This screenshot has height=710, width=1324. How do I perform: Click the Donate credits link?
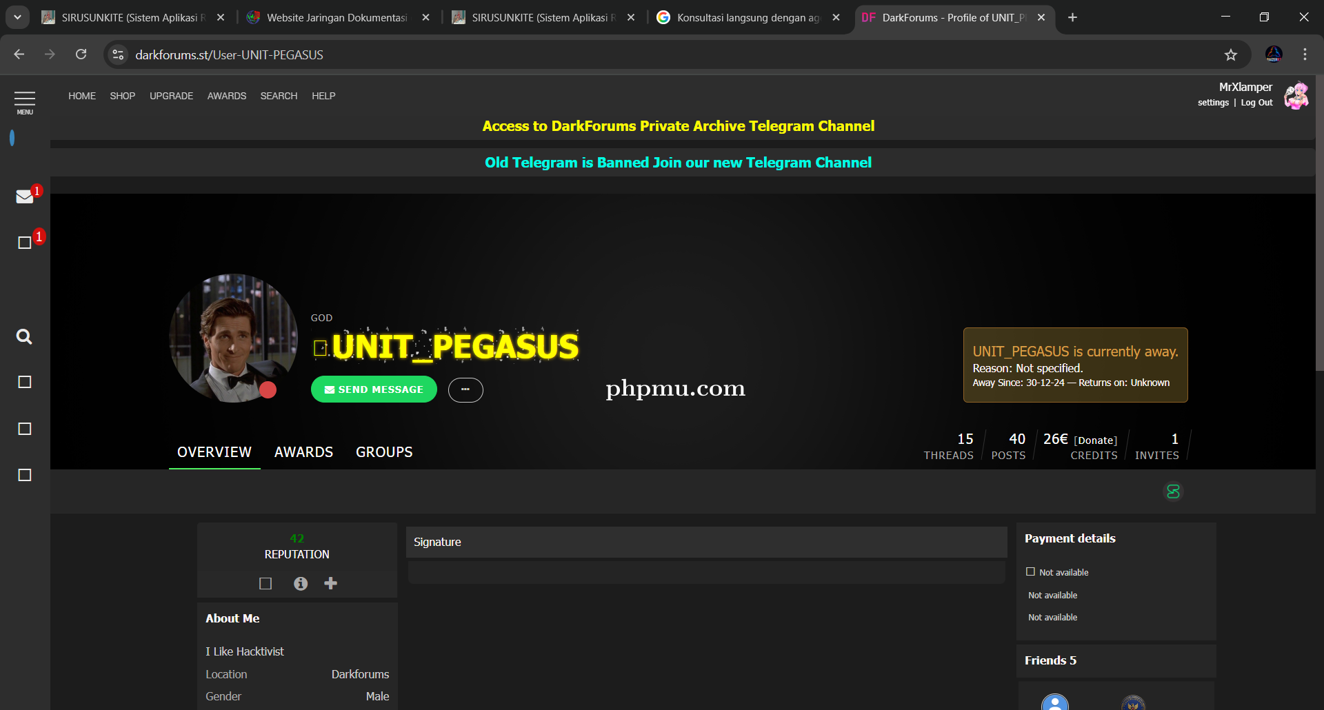tap(1096, 440)
